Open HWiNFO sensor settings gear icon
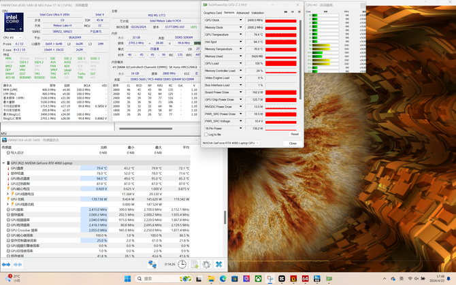456x285 pixels. coord(206,265)
